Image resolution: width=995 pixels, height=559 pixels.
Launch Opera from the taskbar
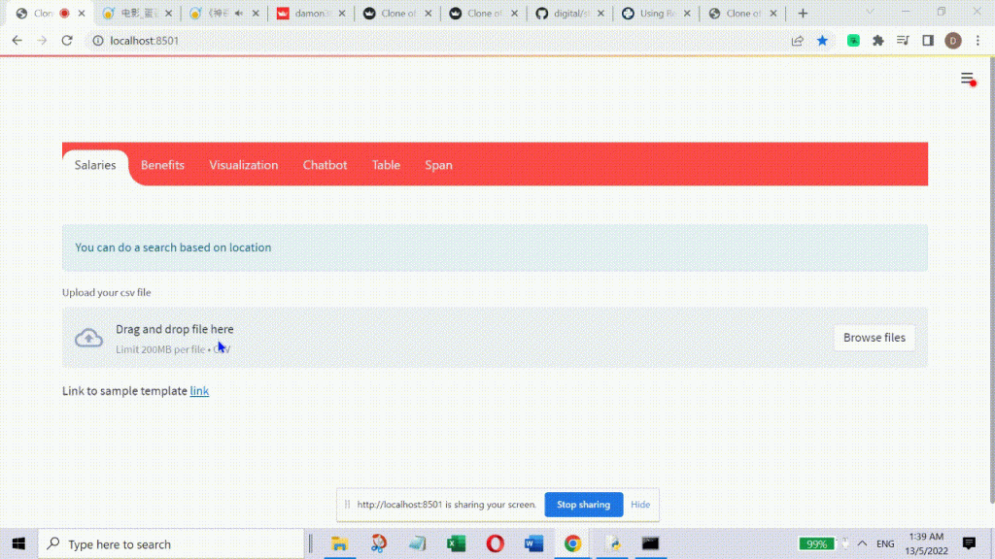495,543
